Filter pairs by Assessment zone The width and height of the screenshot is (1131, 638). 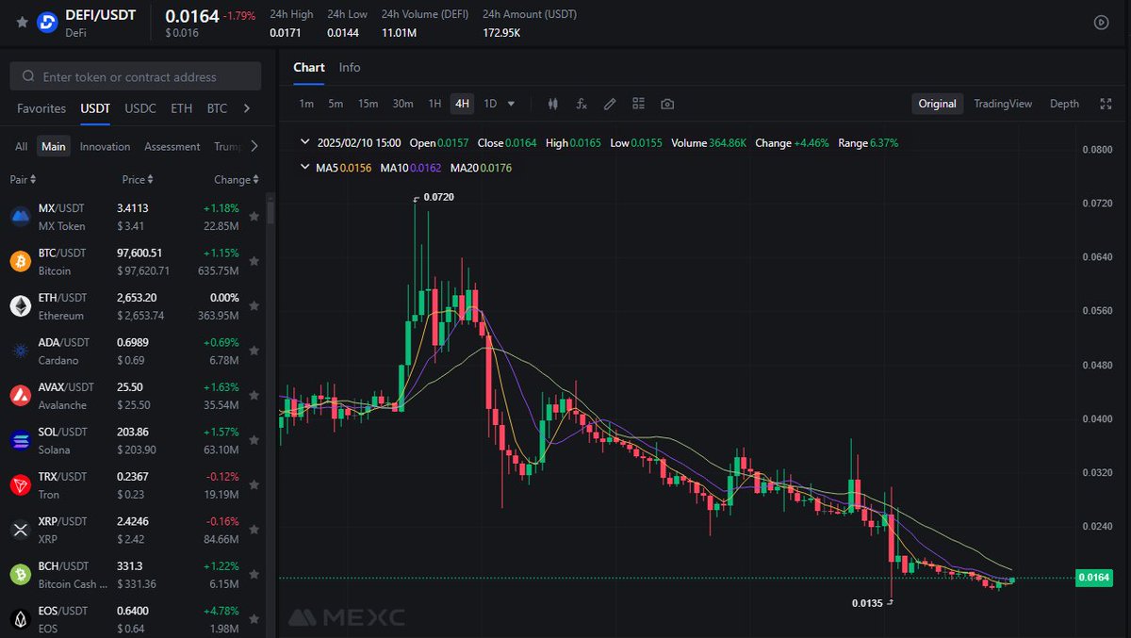coord(172,146)
